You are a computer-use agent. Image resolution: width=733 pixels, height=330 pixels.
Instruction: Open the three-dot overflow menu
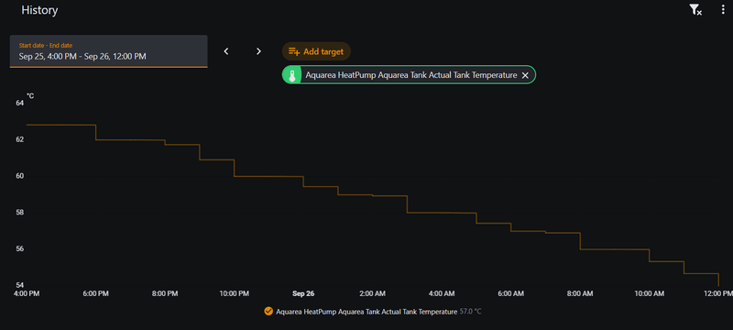point(723,10)
